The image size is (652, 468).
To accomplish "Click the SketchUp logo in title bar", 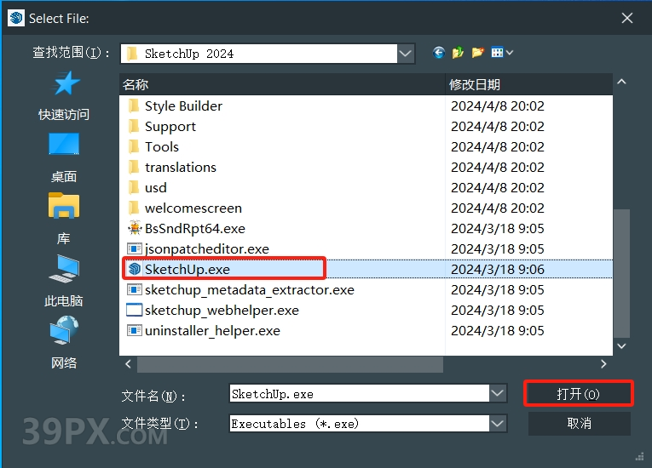I will [16, 18].
